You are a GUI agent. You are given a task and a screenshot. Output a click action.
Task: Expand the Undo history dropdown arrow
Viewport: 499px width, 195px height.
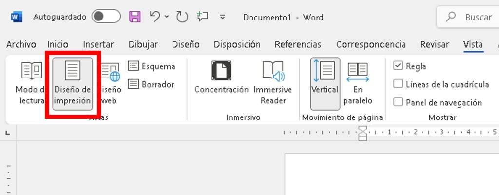pos(167,17)
